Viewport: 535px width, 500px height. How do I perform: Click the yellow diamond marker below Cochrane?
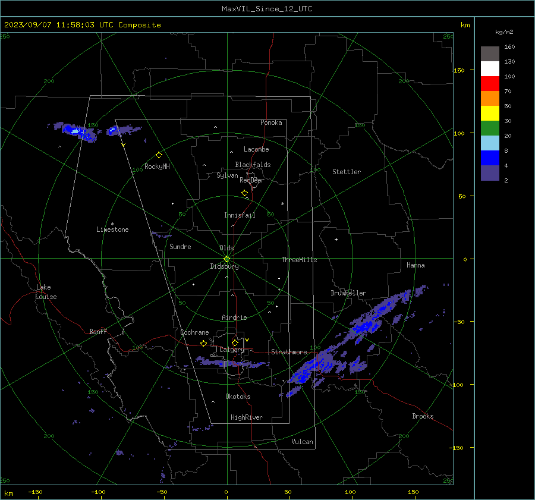203,343
